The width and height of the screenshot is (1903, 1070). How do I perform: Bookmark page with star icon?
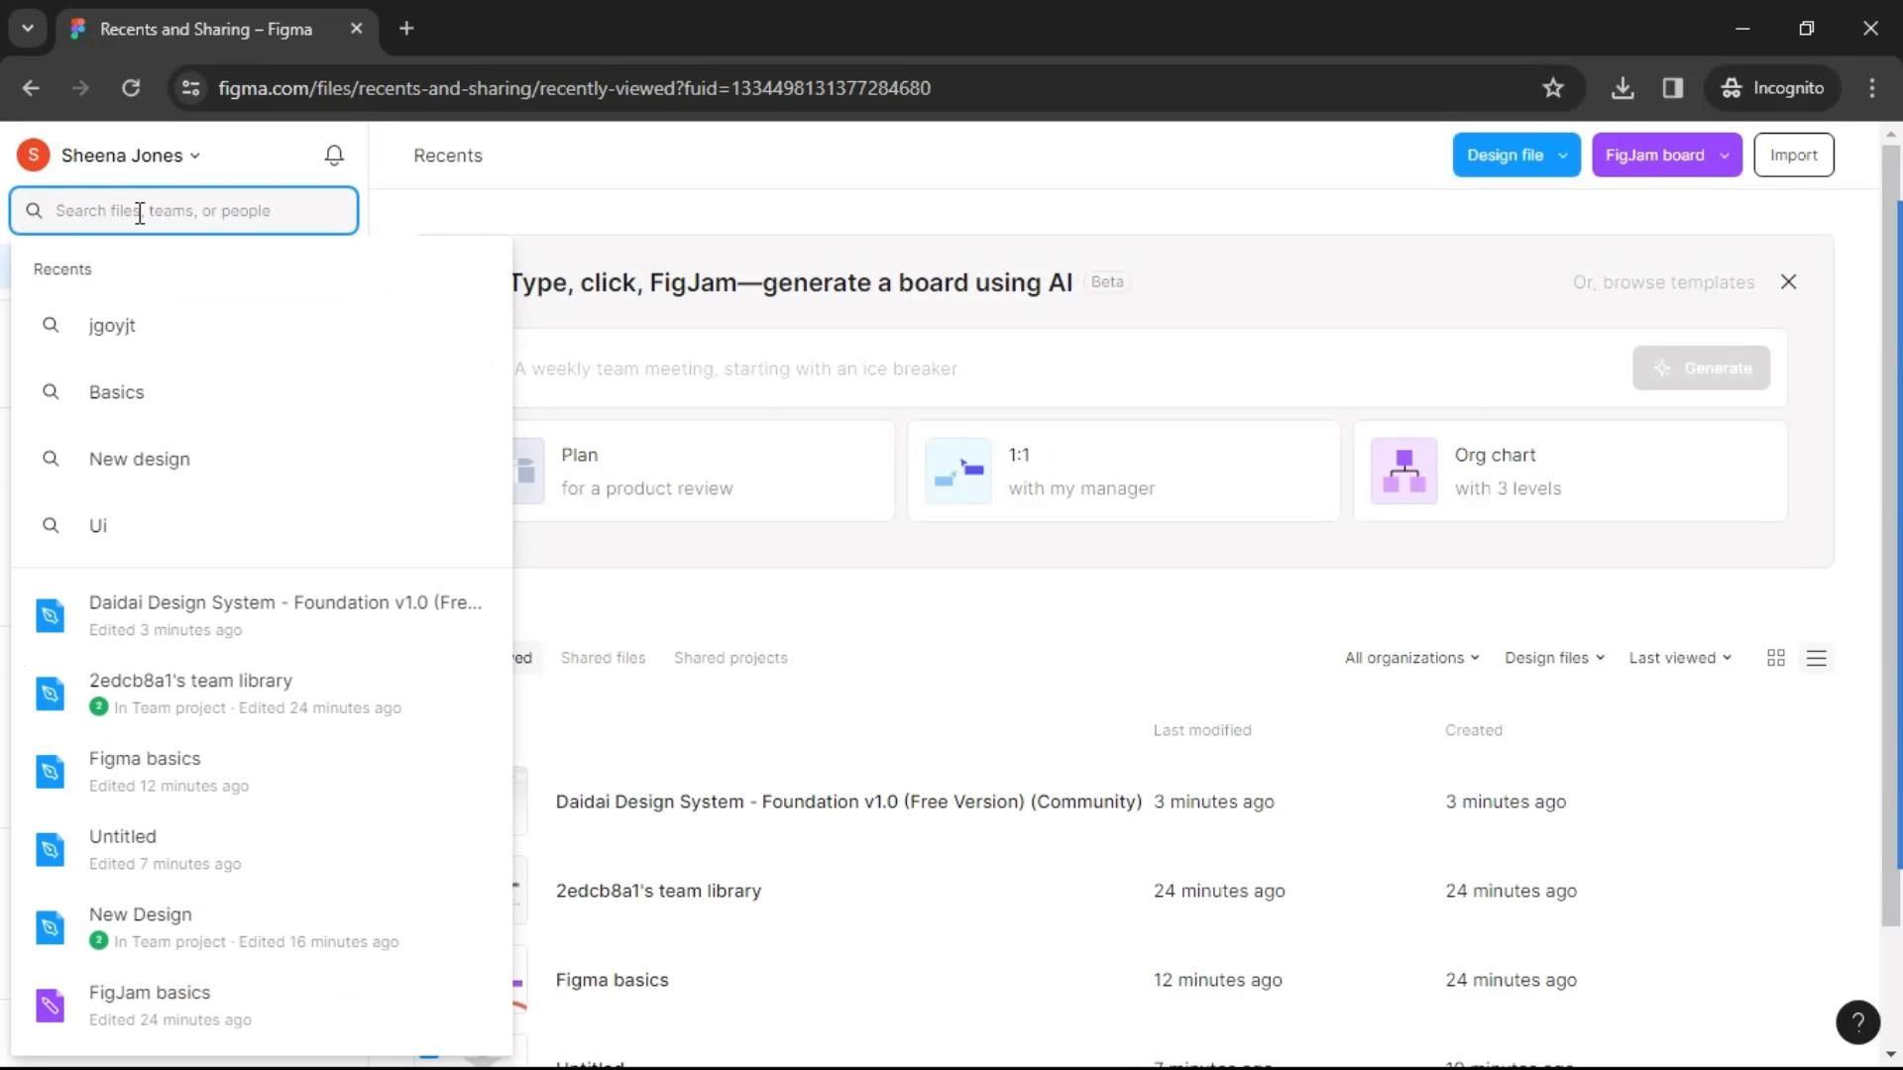[x=1552, y=88]
